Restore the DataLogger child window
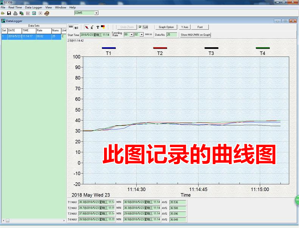This screenshot has width=299, height=228. pos(285,21)
